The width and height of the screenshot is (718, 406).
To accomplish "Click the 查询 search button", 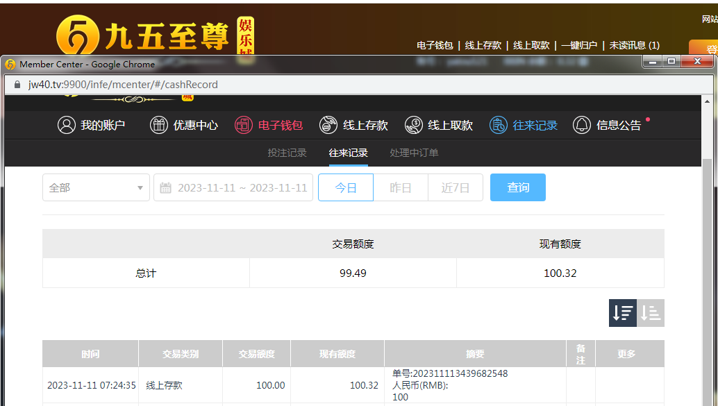I will 518,187.
